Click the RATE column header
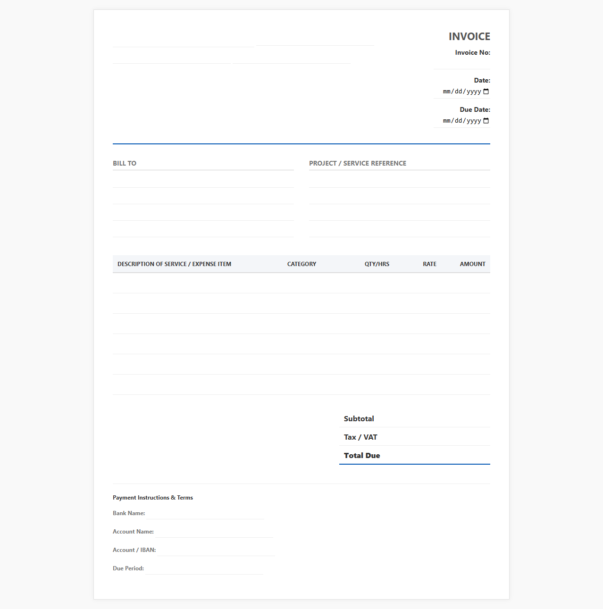Screen dimensions: 603x609 click(x=430, y=264)
